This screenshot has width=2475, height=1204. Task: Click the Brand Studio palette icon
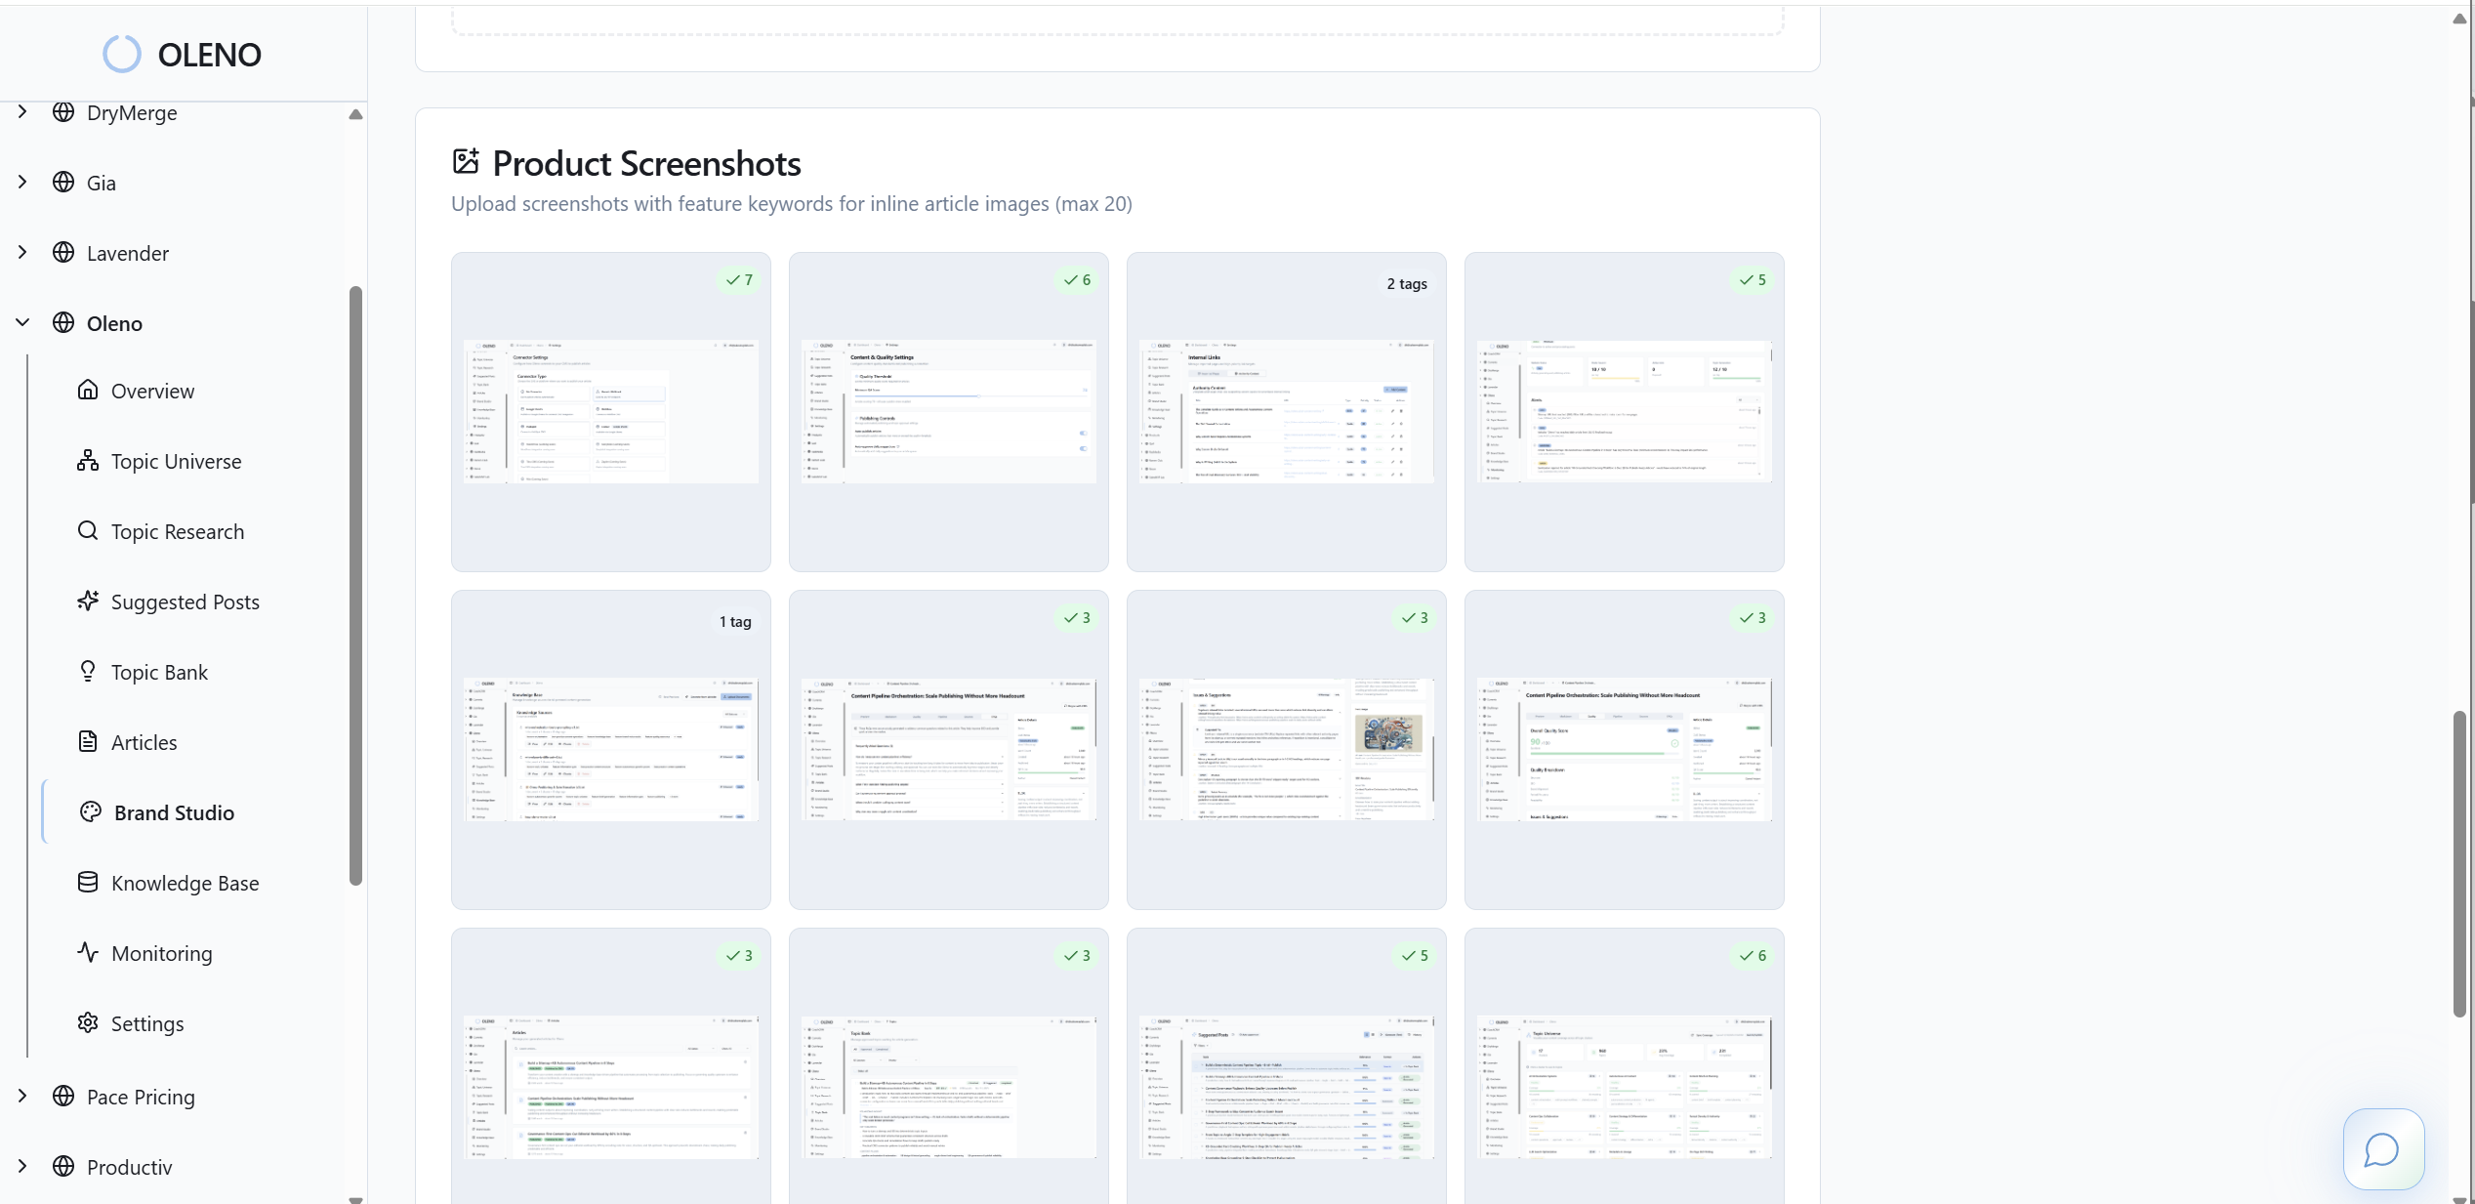point(89,812)
